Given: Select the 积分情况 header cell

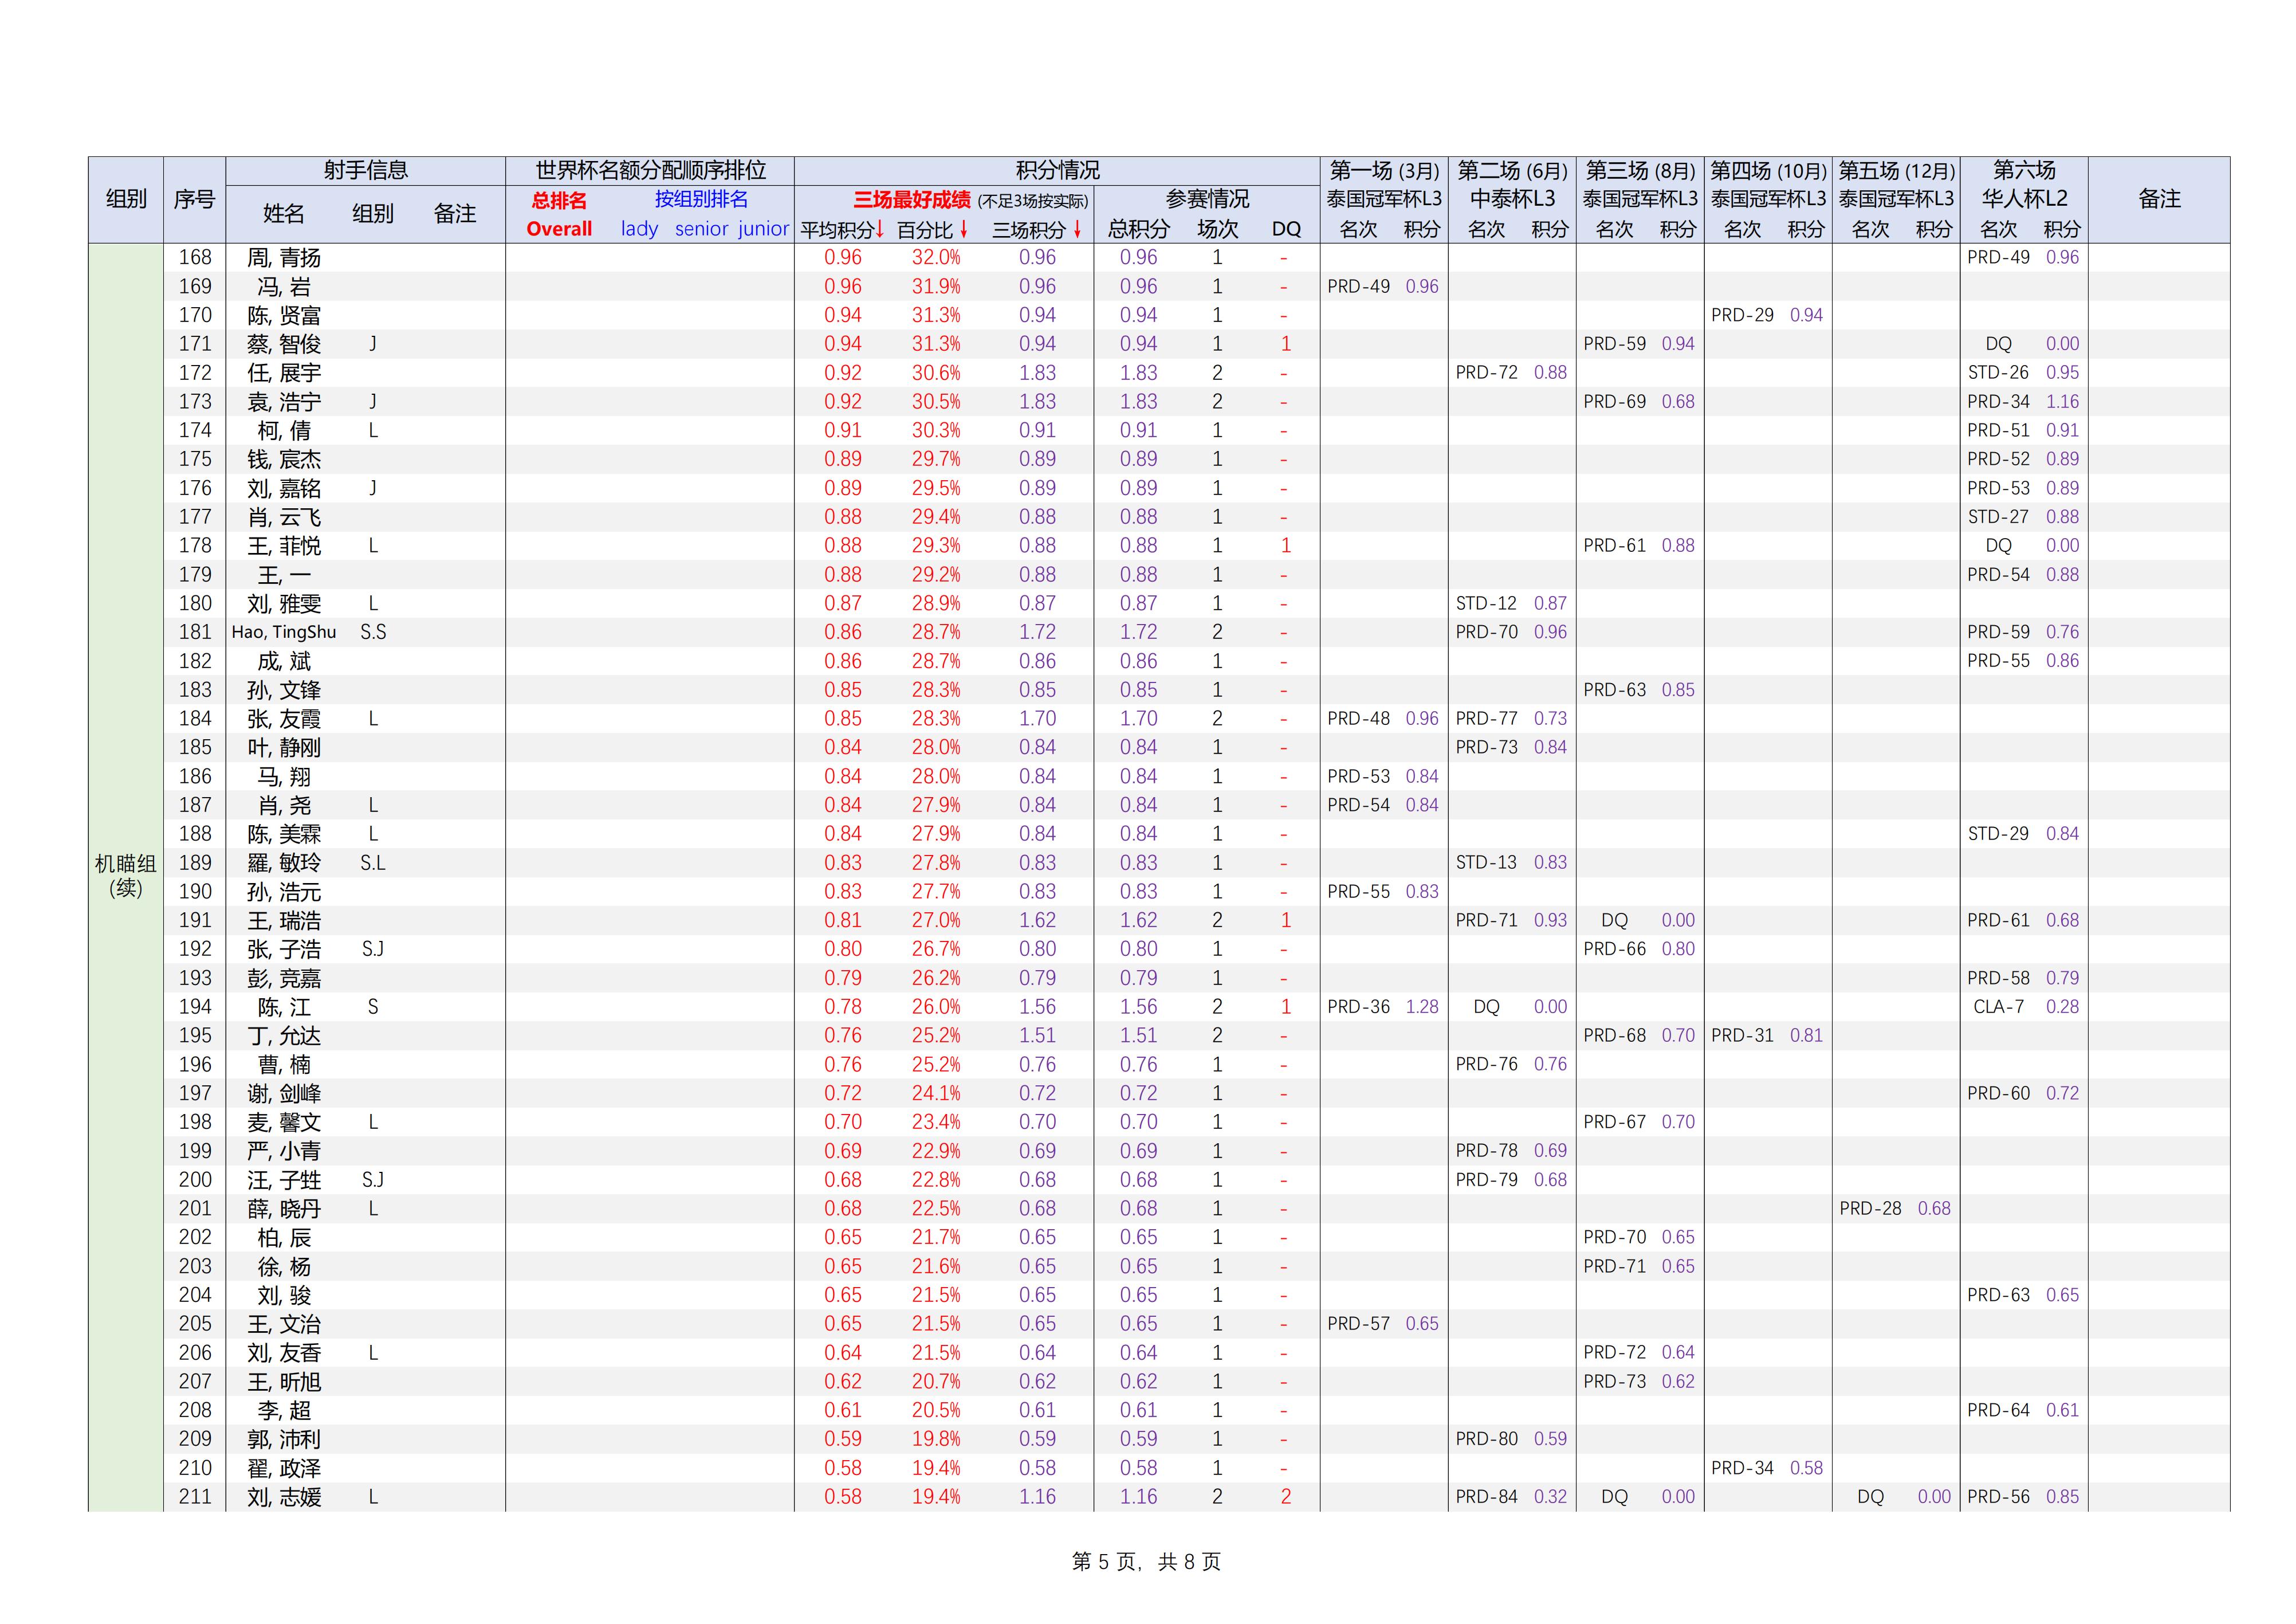Looking at the screenshot, I should (1057, 170).
